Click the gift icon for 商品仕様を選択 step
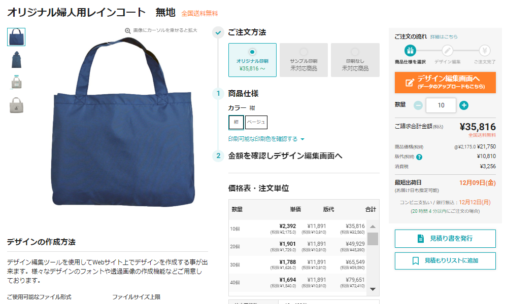This screenshot has width=506, height=304. coord(410,51)
